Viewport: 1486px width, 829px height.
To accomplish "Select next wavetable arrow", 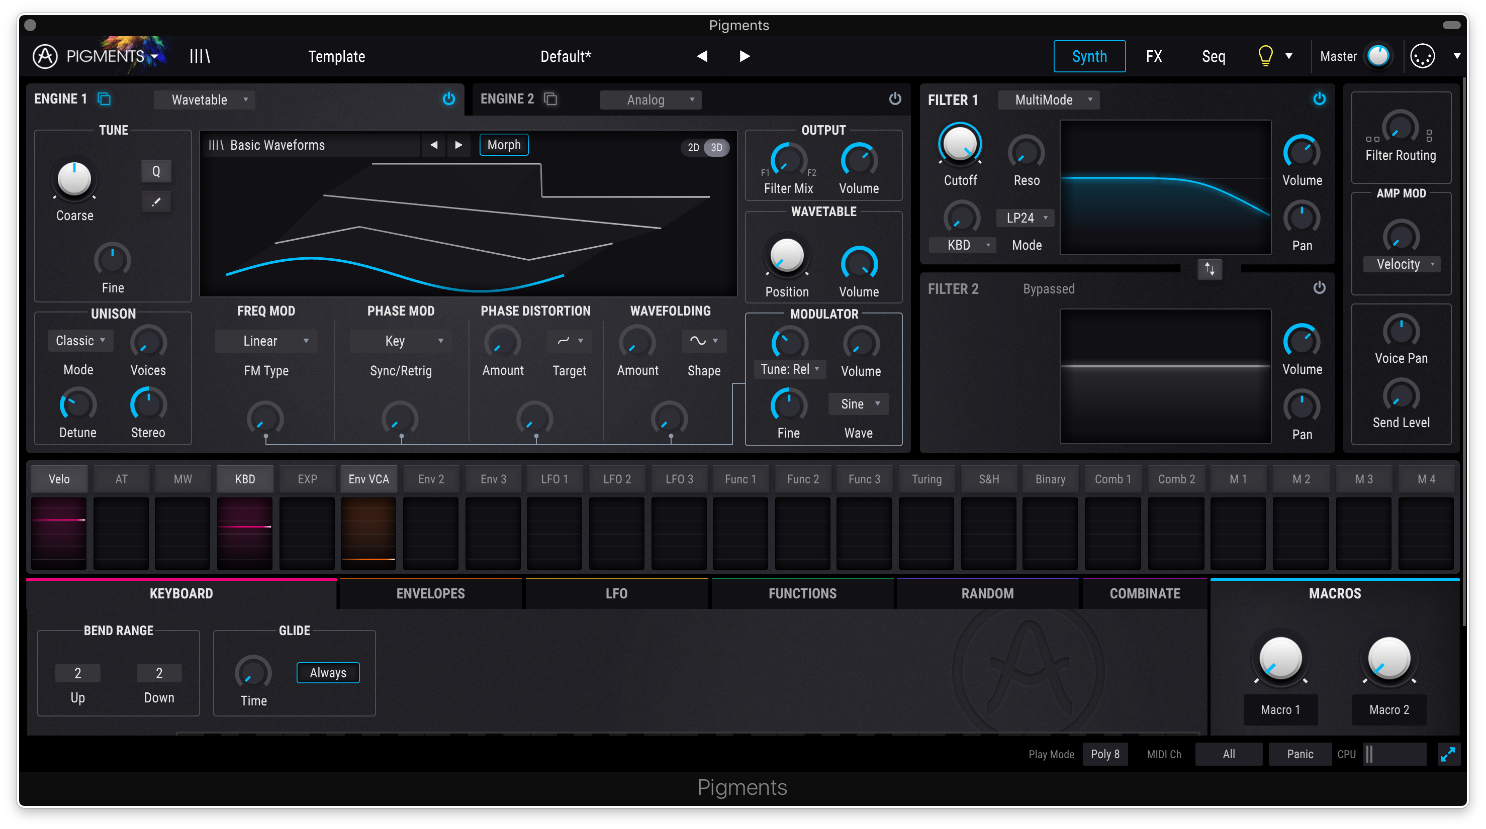I will pyautogui.click(x=458, y=145).
